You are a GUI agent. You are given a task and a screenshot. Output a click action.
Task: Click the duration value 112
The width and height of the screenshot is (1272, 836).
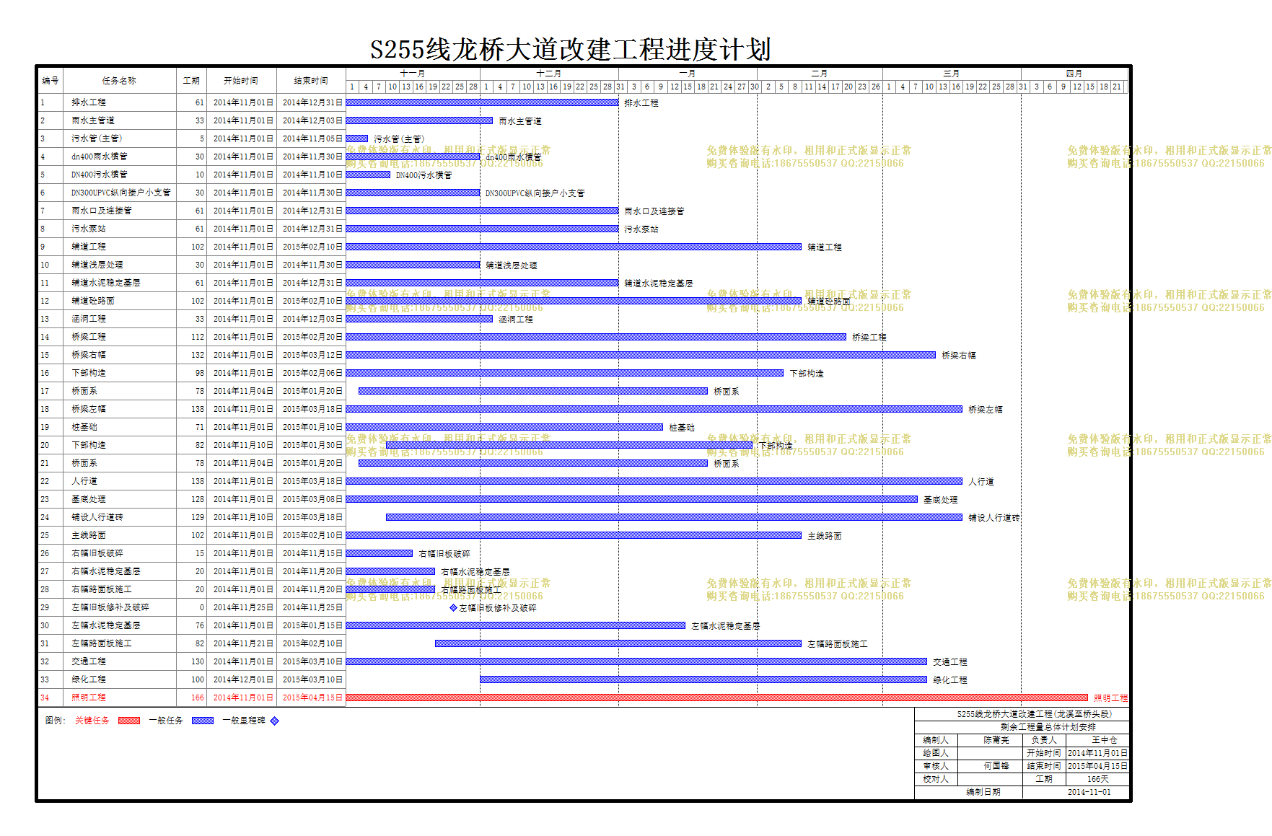point(198,337)
